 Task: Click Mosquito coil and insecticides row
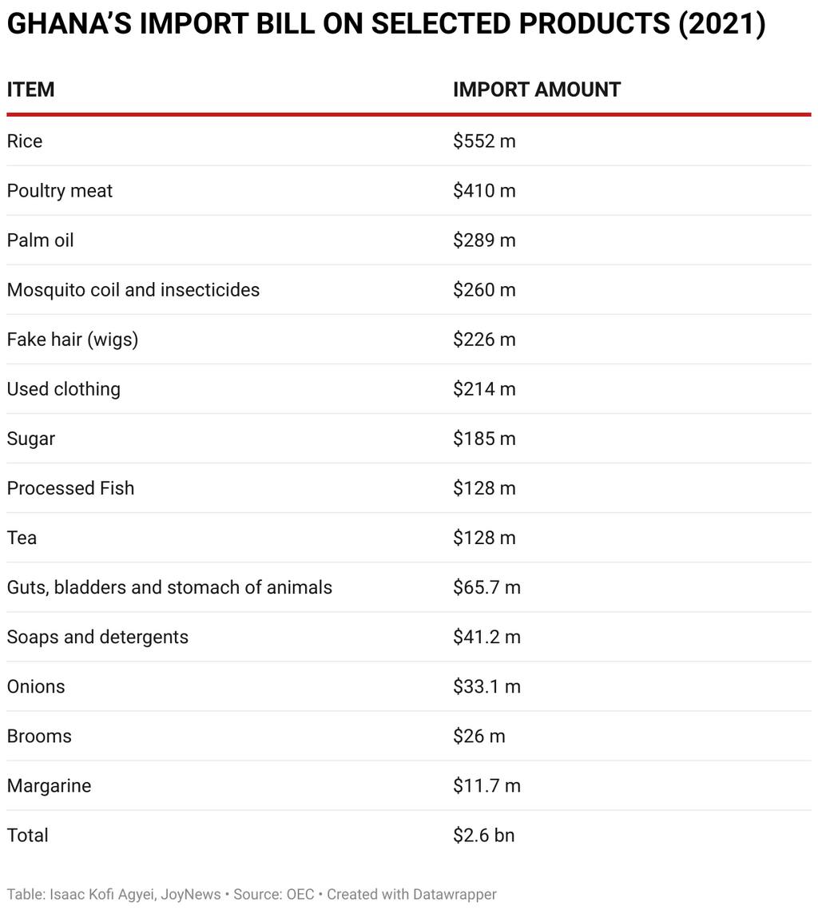click(133, 290)
